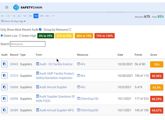Click resource cube icon in row 26668
The width and height of the screenshot is (165, 120).
coord(79,87)
